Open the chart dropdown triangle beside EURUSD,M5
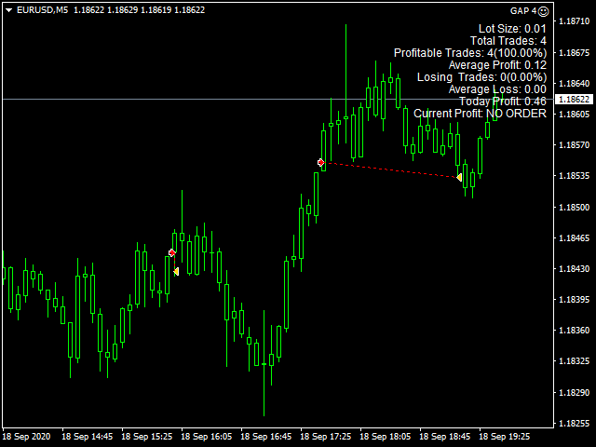 [9, 10]
